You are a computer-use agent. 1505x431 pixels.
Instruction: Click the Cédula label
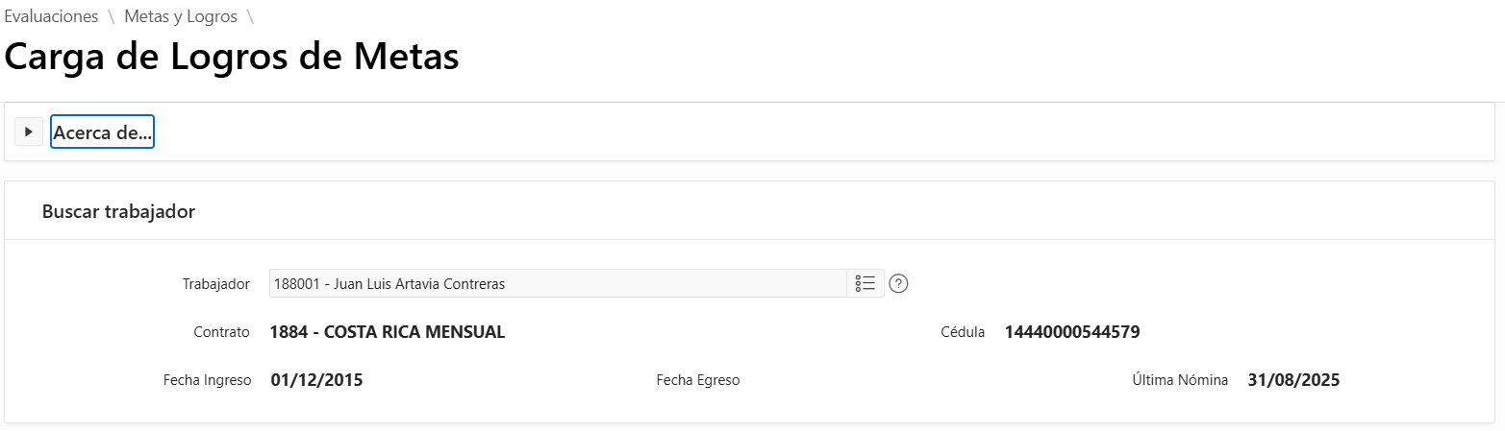pos(963,332)
